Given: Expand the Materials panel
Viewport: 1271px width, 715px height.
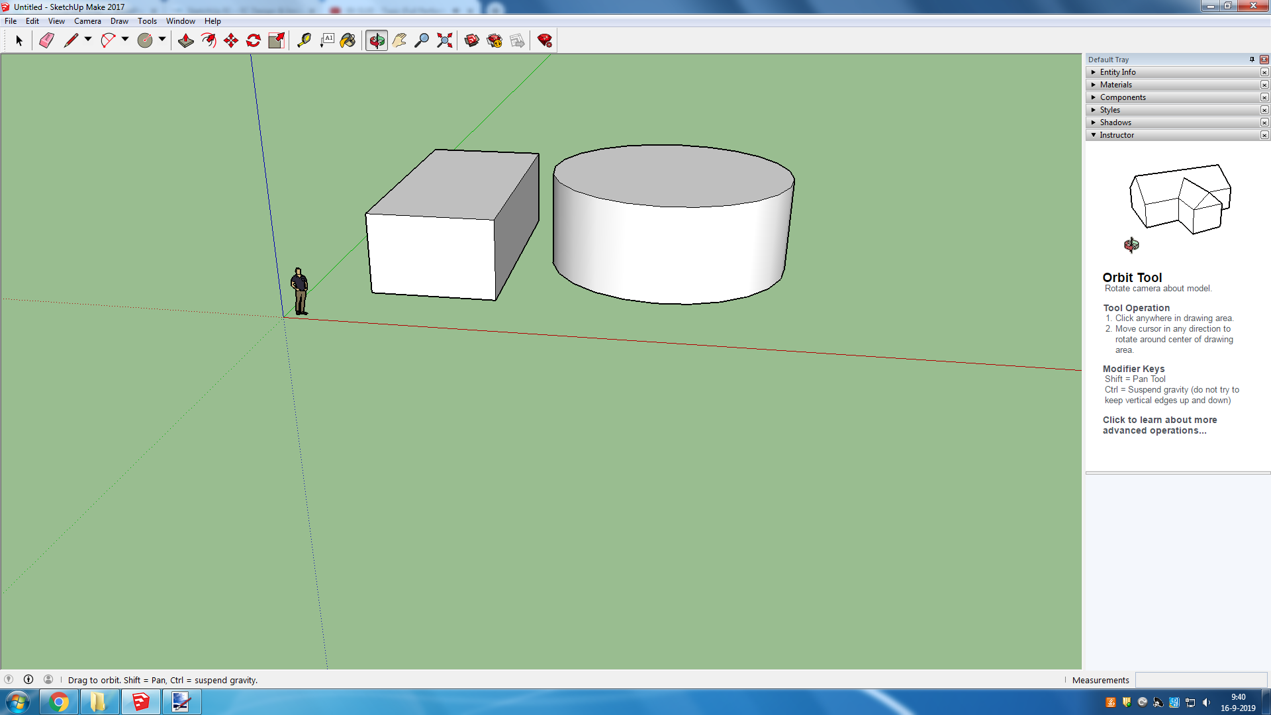Looking at the screenshot, I should tap(1115, 85).
